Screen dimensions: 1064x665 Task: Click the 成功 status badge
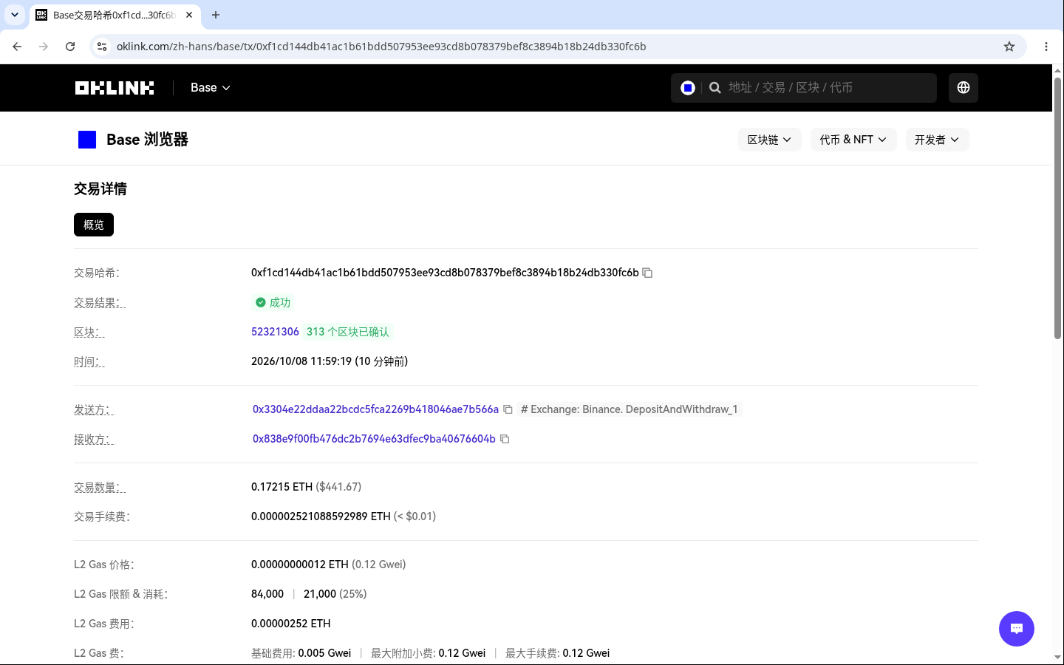coord(273,302)
